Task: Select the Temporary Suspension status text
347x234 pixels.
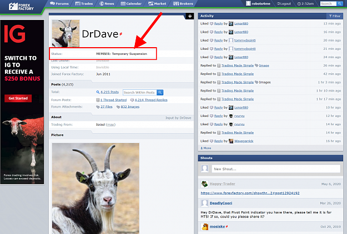Action: [129, 54]
